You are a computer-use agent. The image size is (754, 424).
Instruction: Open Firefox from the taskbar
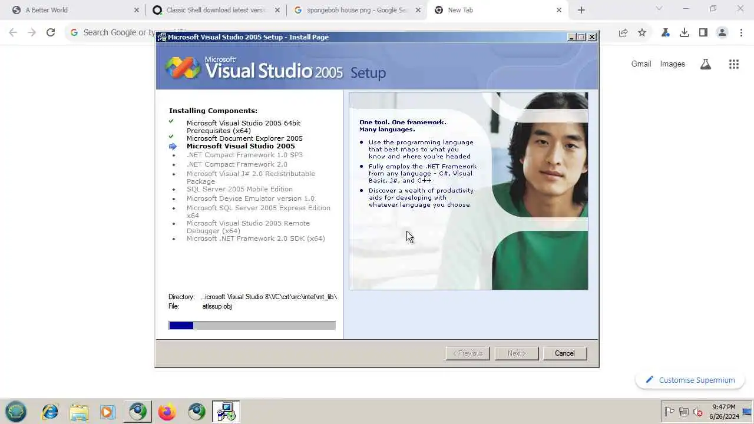pyautogui.click(x=167, y=412)
